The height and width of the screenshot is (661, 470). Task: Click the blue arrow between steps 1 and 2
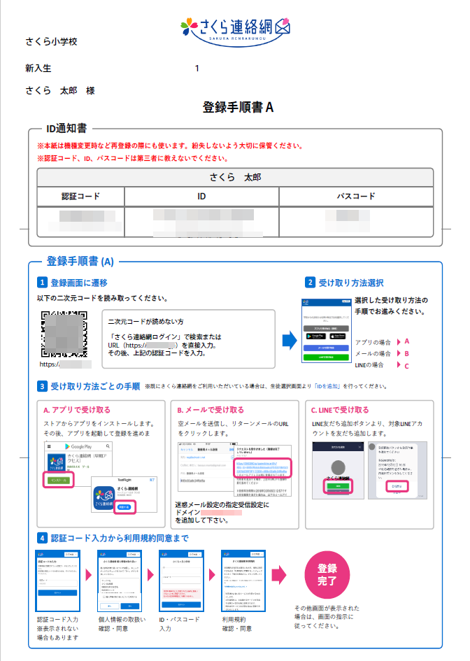pyautogui.click(x=290, y=341)
